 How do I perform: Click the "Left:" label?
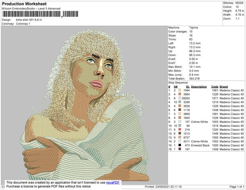(x=171, y=43)
